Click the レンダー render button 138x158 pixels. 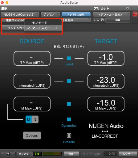pos(128,154)
